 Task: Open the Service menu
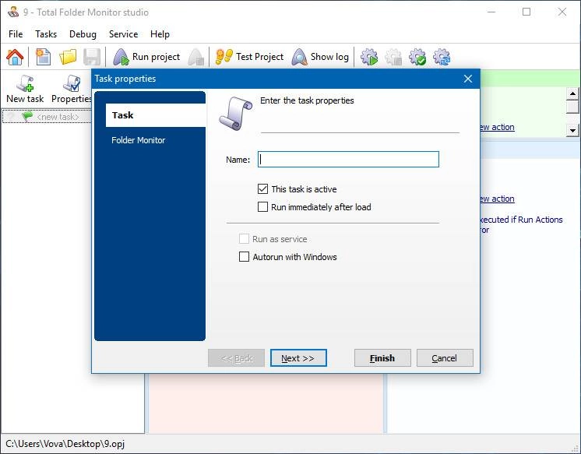click(x=123, y=34)
